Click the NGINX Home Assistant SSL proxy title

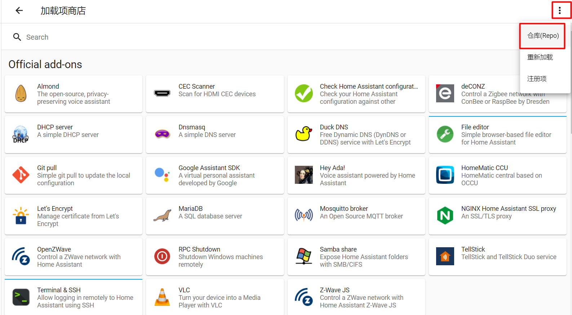tap(509, 209)
